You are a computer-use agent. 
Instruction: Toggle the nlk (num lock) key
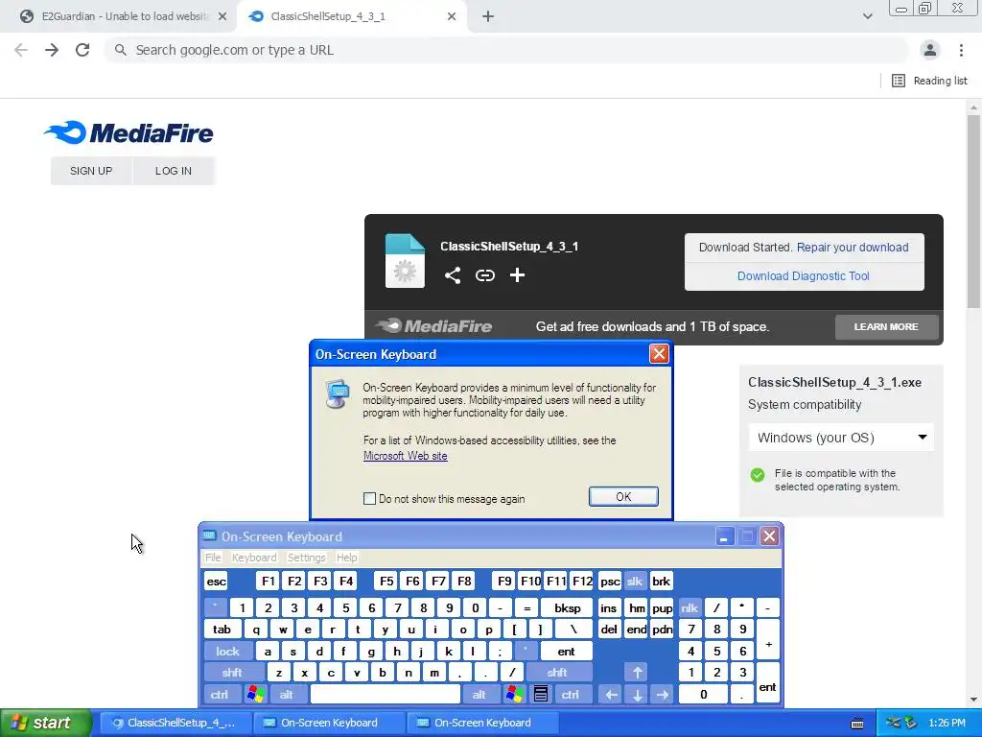(690, 607)
